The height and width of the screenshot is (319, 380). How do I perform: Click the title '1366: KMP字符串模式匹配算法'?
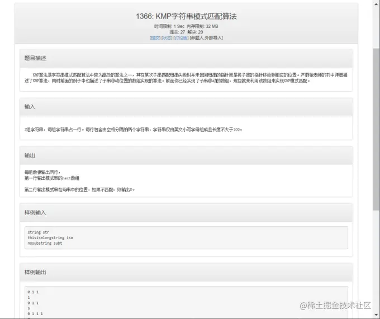(x=186, y=16)
